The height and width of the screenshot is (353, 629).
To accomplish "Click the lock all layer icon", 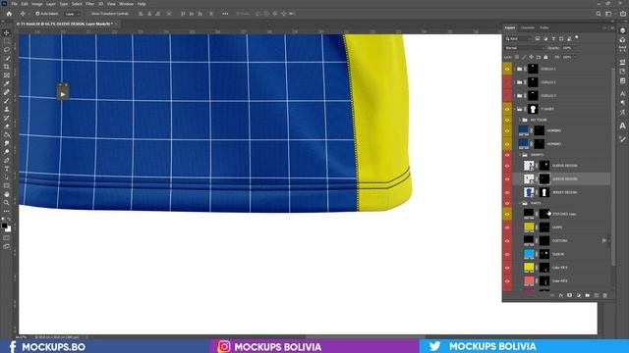I will pos(545,57).
